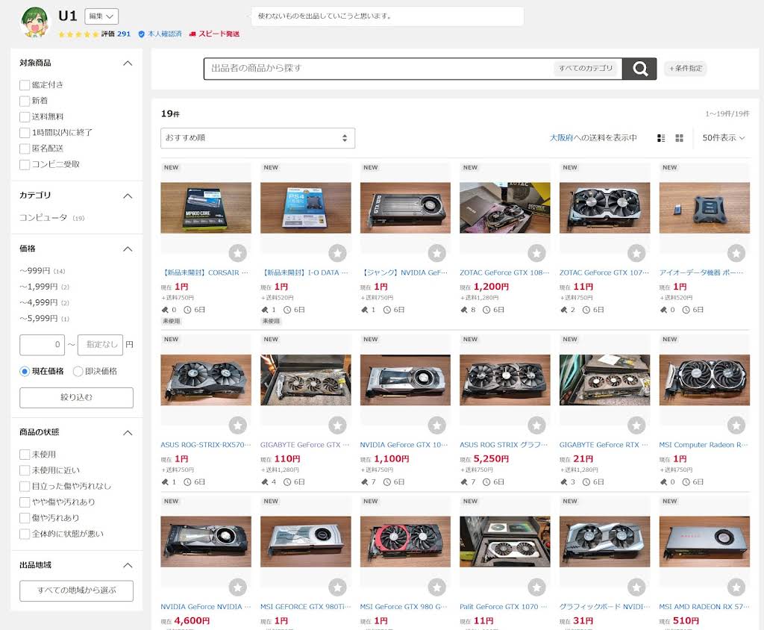Screen dimensions: 764x630
Task: Click すべての地域から選ぶ button
Action: (77, 590)
